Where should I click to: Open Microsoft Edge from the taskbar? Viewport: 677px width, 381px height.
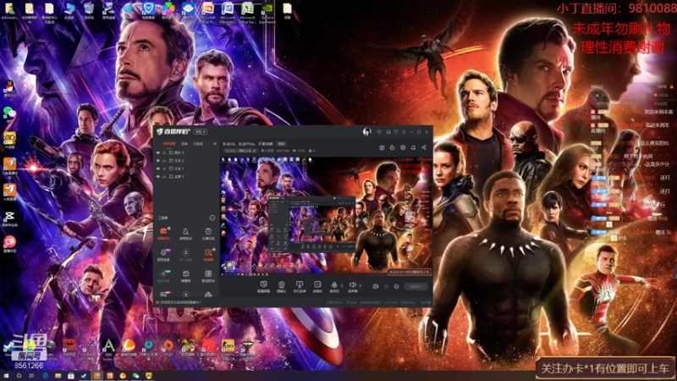[x=46, y=376]
